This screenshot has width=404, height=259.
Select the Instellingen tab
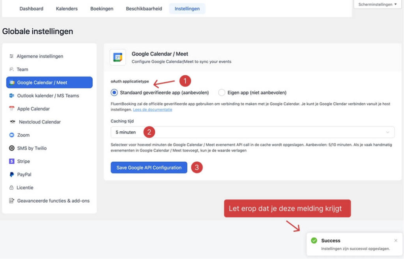[x=187, y=9]
